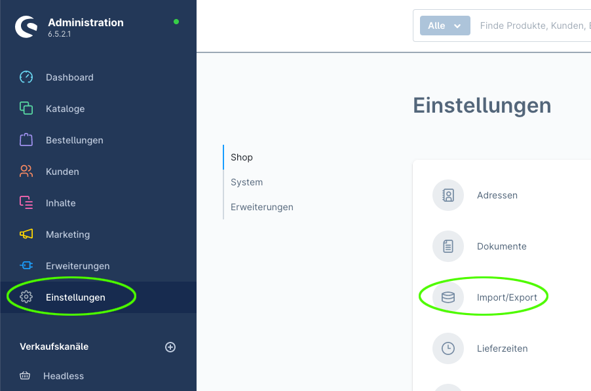This screenshot has width=591, height=391.
Task: Add a sales channel with plus icon
Action: (170, 347)
